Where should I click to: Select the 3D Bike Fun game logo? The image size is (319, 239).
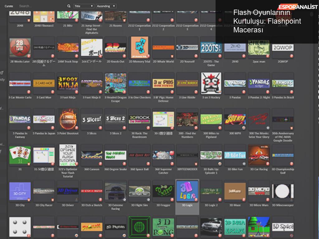235,155
